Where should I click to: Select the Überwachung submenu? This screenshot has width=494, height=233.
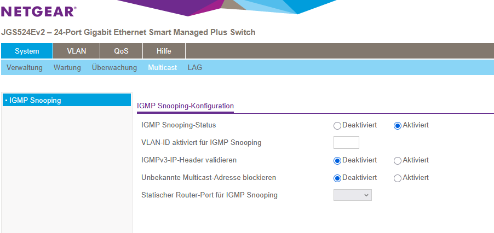114,68
